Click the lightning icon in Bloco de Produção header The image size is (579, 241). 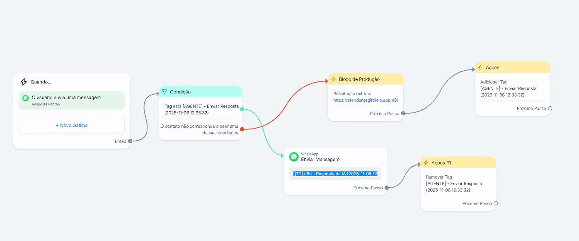(x=333, y=79)
